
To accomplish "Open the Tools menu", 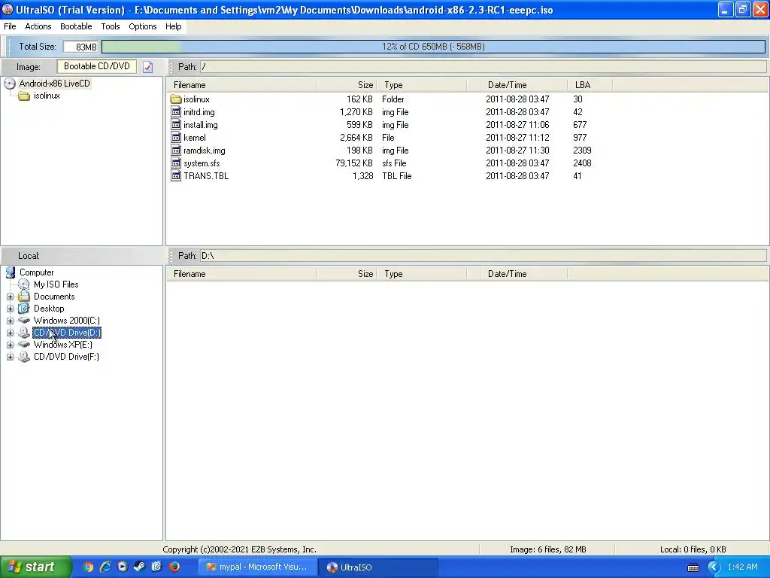I will pyautogui.click(x=111, y=26).
